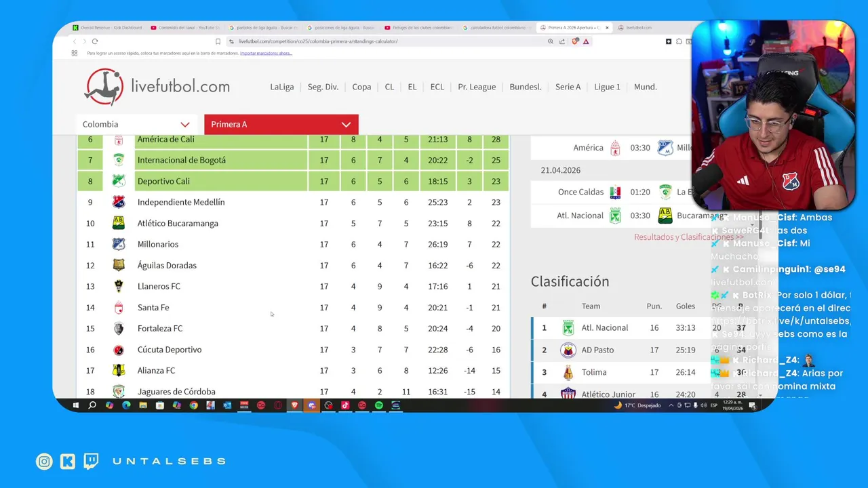Click the Atlético Bucaramanga team crest
Image resolution: width=868 pixels, height=488 pixels.
(119, 223)
